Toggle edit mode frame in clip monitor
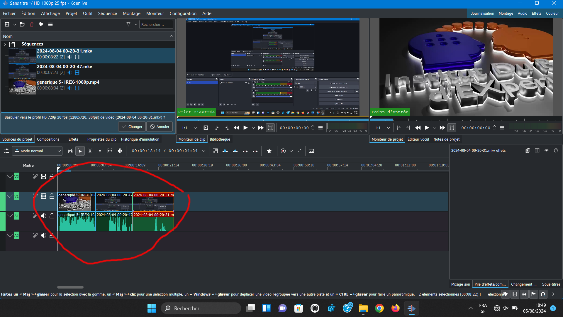This screenshot has width=563, height=317. [x=270, y=128]
